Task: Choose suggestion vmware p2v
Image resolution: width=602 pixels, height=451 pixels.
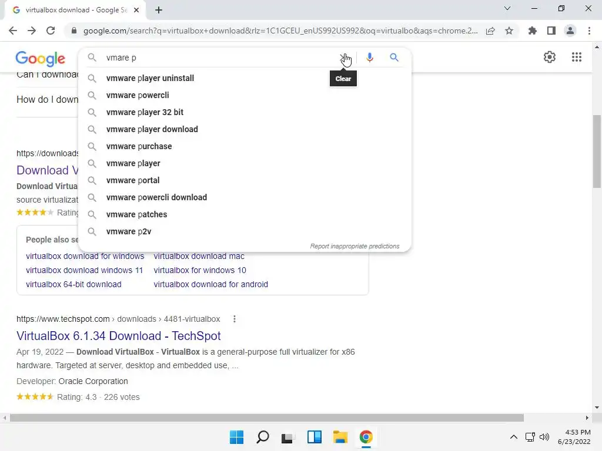Action: [245, 231]
